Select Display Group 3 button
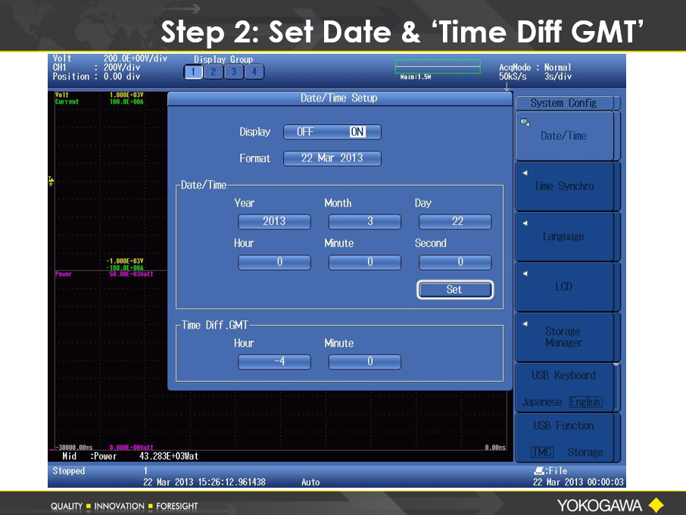Screen dimensions: 686x515 (234, 72)
